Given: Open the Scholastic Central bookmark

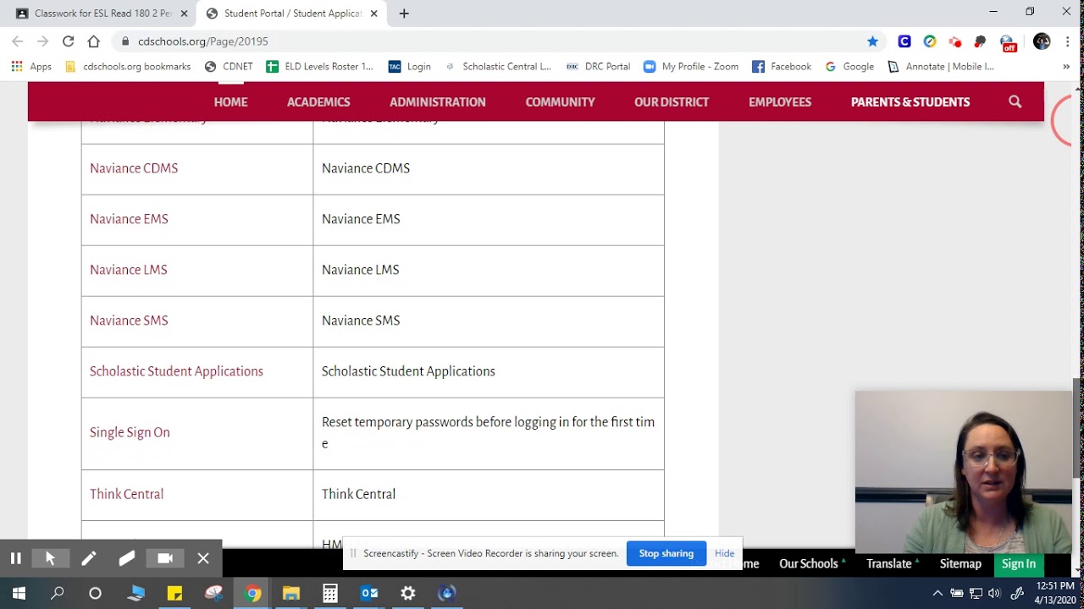Looking at the screenshot, I should click(497, 66).
